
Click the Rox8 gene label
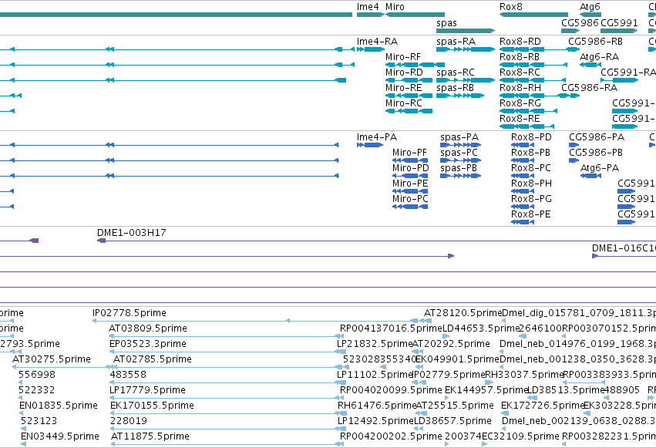(511, 7)
